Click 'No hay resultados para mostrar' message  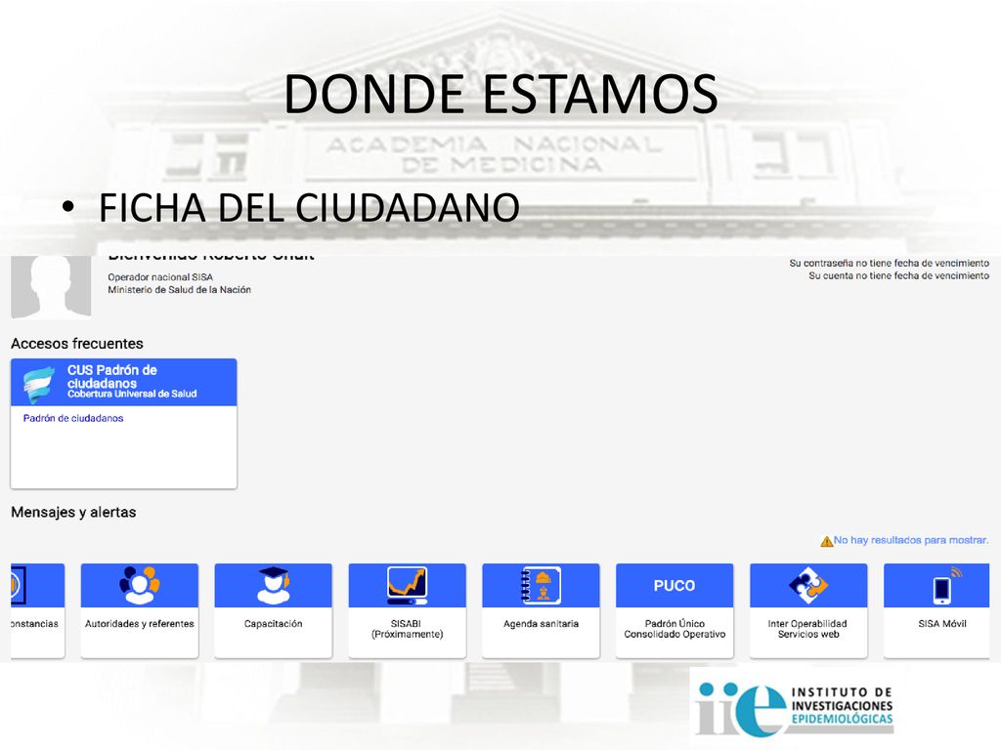[911, 540]
